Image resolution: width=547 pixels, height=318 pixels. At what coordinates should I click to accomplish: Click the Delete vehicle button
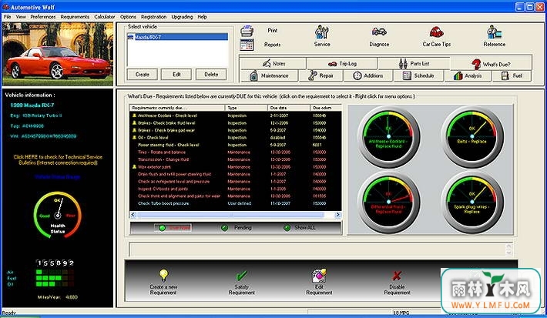[211, 74]
